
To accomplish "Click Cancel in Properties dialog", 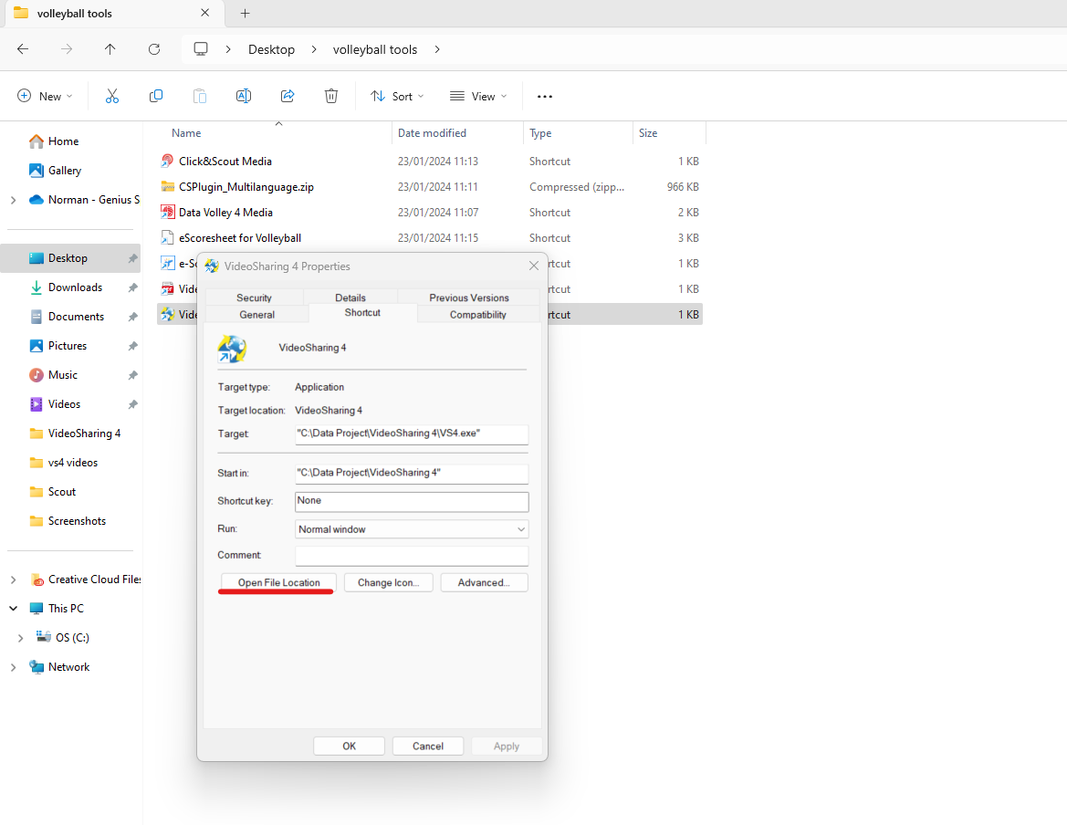I will tap(428, 747).
